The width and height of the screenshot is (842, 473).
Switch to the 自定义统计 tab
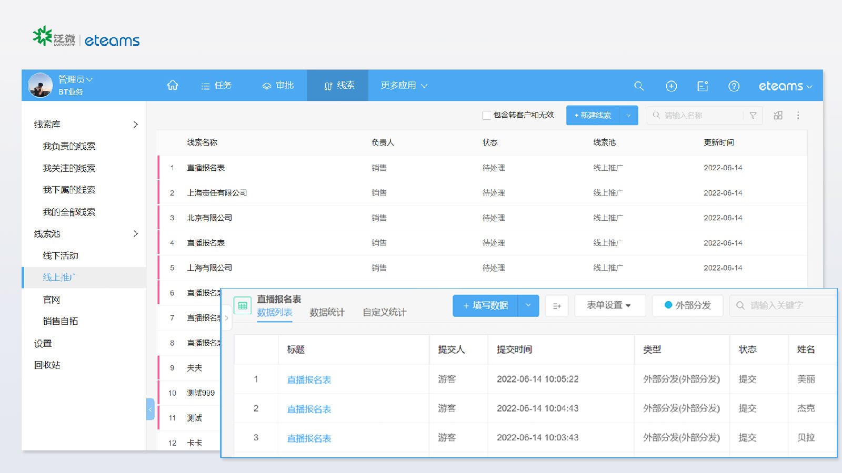(385, 313)
